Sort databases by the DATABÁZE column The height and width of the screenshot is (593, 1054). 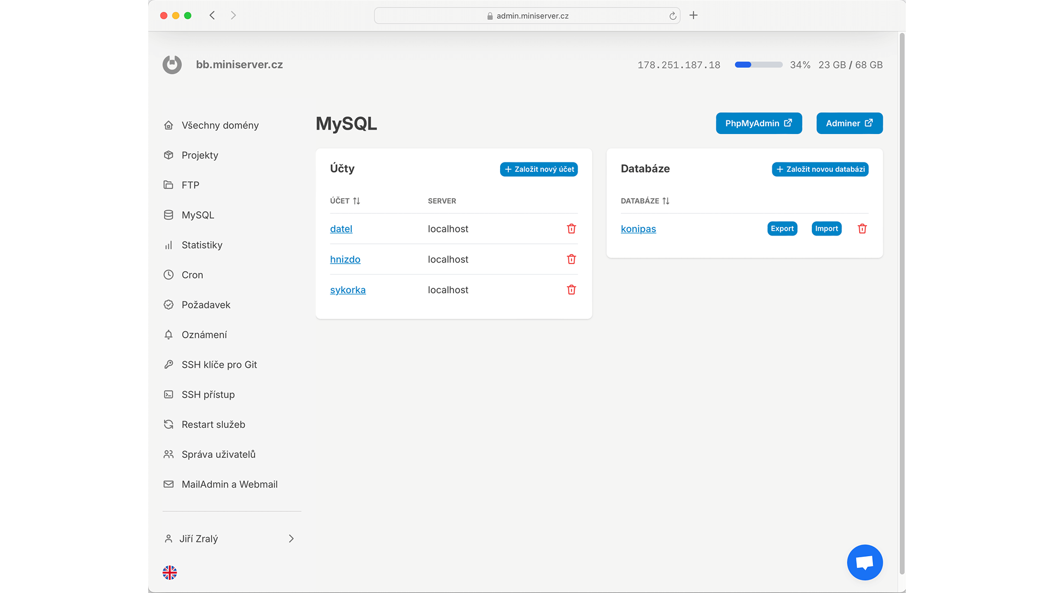tap(645, 201)
